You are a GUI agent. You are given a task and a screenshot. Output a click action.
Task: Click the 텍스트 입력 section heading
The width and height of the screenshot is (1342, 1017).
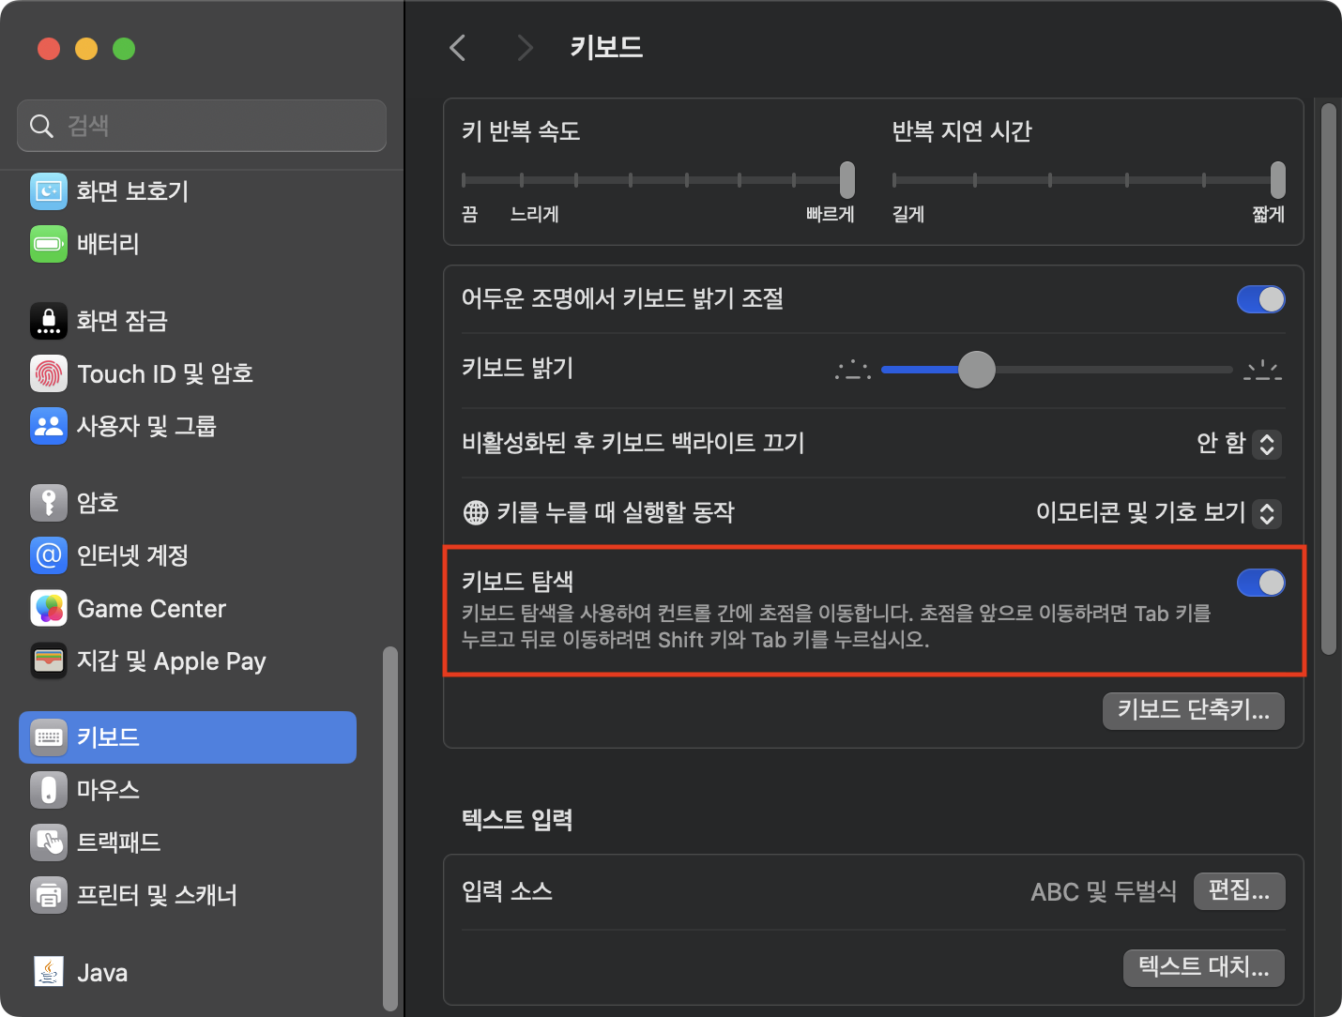pos(517,820)
